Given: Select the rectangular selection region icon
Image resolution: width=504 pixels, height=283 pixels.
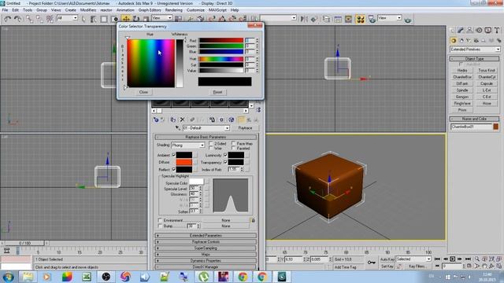Looking at the screenshot, I should (104, 19).
